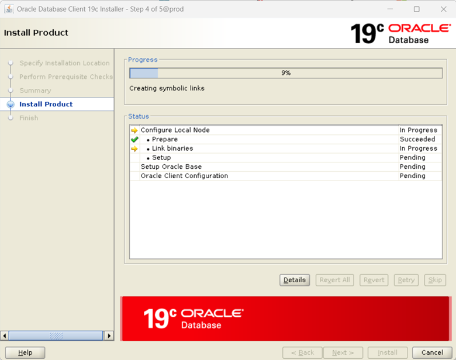Click the Creating symbolic links message
Screen dimensions: 456x360
point(167,88)
